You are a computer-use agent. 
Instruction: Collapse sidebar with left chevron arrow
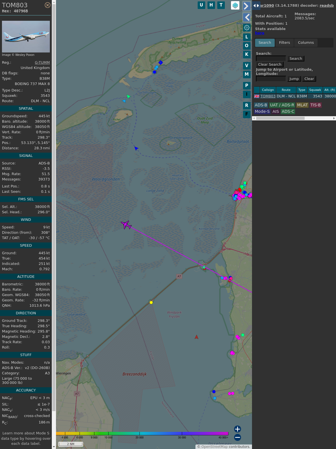point(247,17)
